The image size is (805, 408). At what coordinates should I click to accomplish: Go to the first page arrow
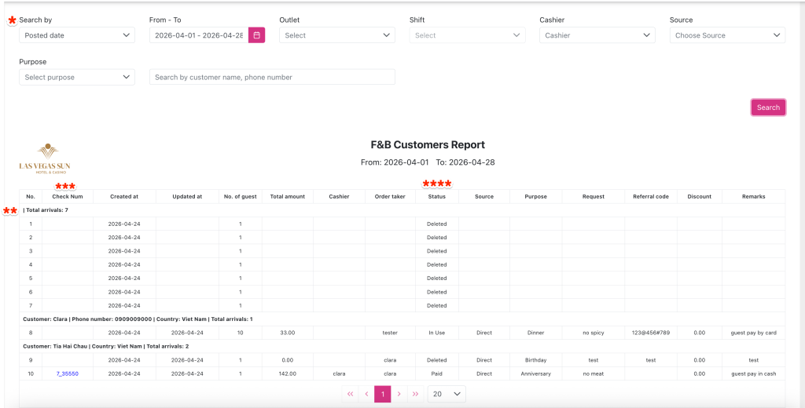tap(350, 394)
